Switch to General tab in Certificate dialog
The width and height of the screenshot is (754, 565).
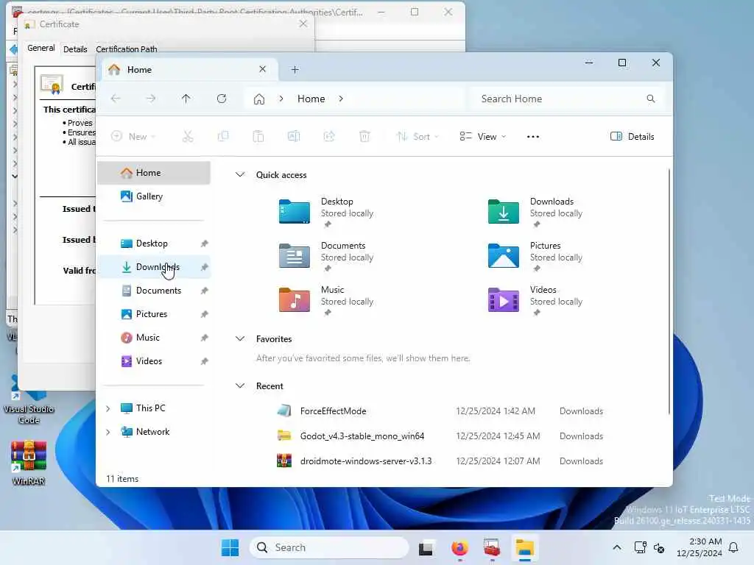41,48
